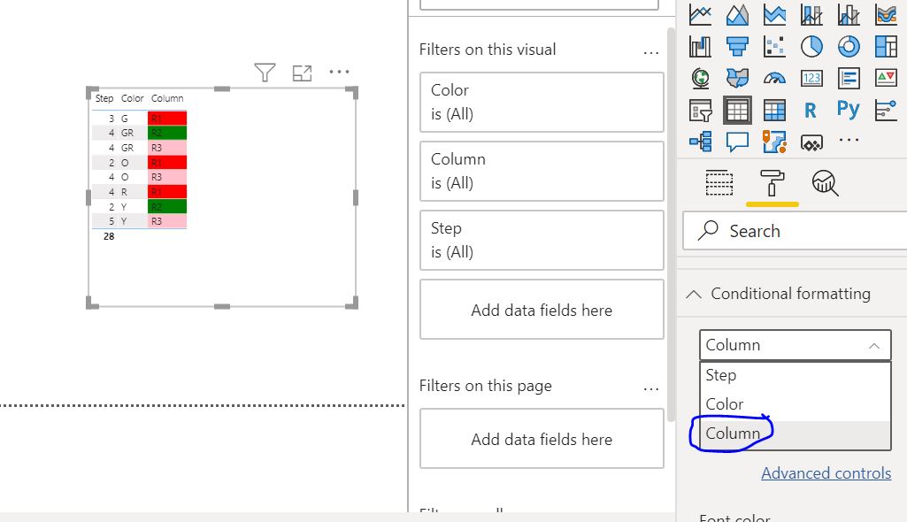Select the Matrix visual
The image size is (907, 522).
(774, 110)
